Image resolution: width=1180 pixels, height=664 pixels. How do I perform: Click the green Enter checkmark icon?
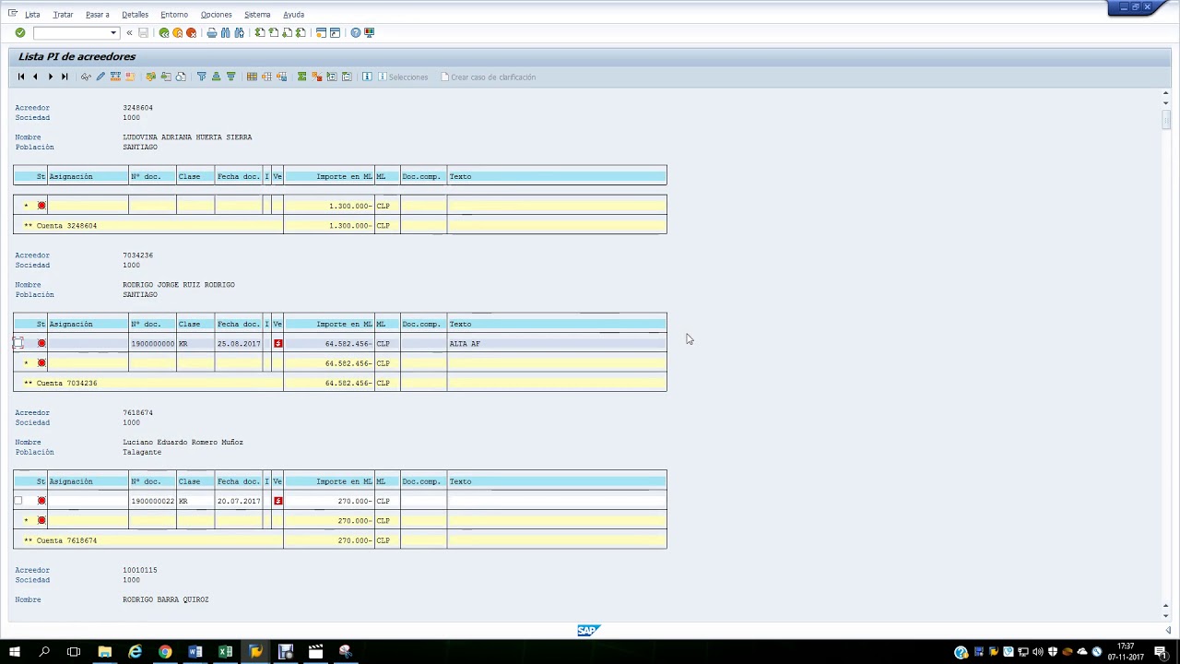19,33
